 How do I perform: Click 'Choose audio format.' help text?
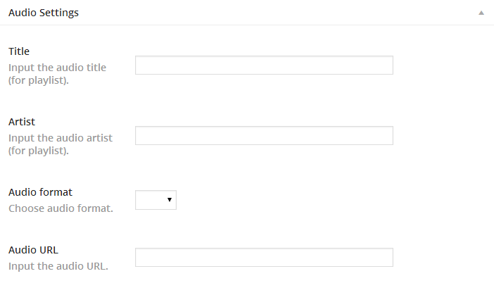point(61,208)
